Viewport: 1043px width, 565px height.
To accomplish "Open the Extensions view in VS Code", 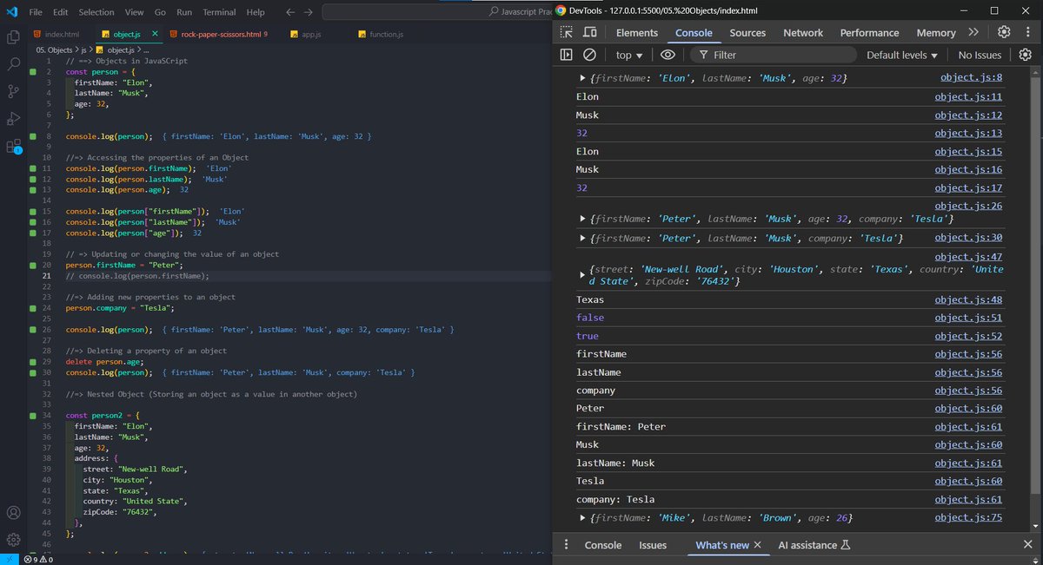I will pos(13,146).
